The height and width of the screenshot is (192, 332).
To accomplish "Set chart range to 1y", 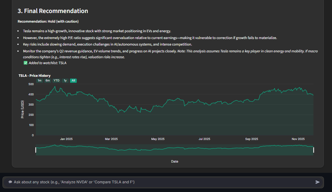I will point(65,81).
